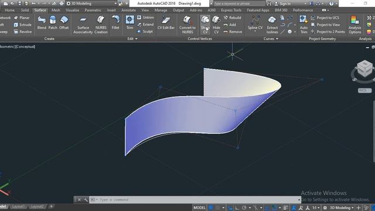This screenshot has height=211, width=375.
Task: Toggle NURBS Creation mode
Action: click(101, 25)
